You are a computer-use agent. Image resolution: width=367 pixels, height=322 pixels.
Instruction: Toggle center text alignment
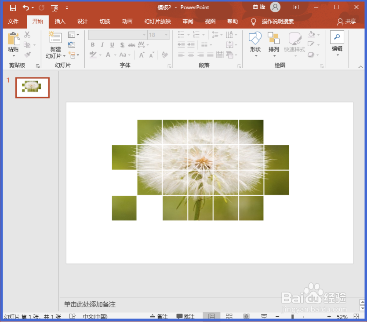pyautogui.click(x=191, y=55)
